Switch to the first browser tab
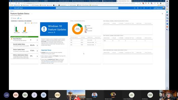Image resolution: width=178 pixels, height=100 pixels. [19, 1]
